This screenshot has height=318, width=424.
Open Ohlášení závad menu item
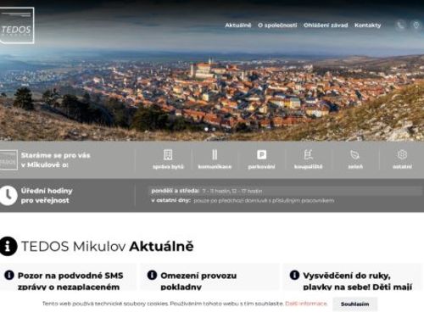326,25
